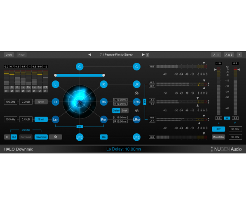The image size is (246, 205).
Task: Click the 0.0 gain field for the LFE output
Action: coord(152,137)
